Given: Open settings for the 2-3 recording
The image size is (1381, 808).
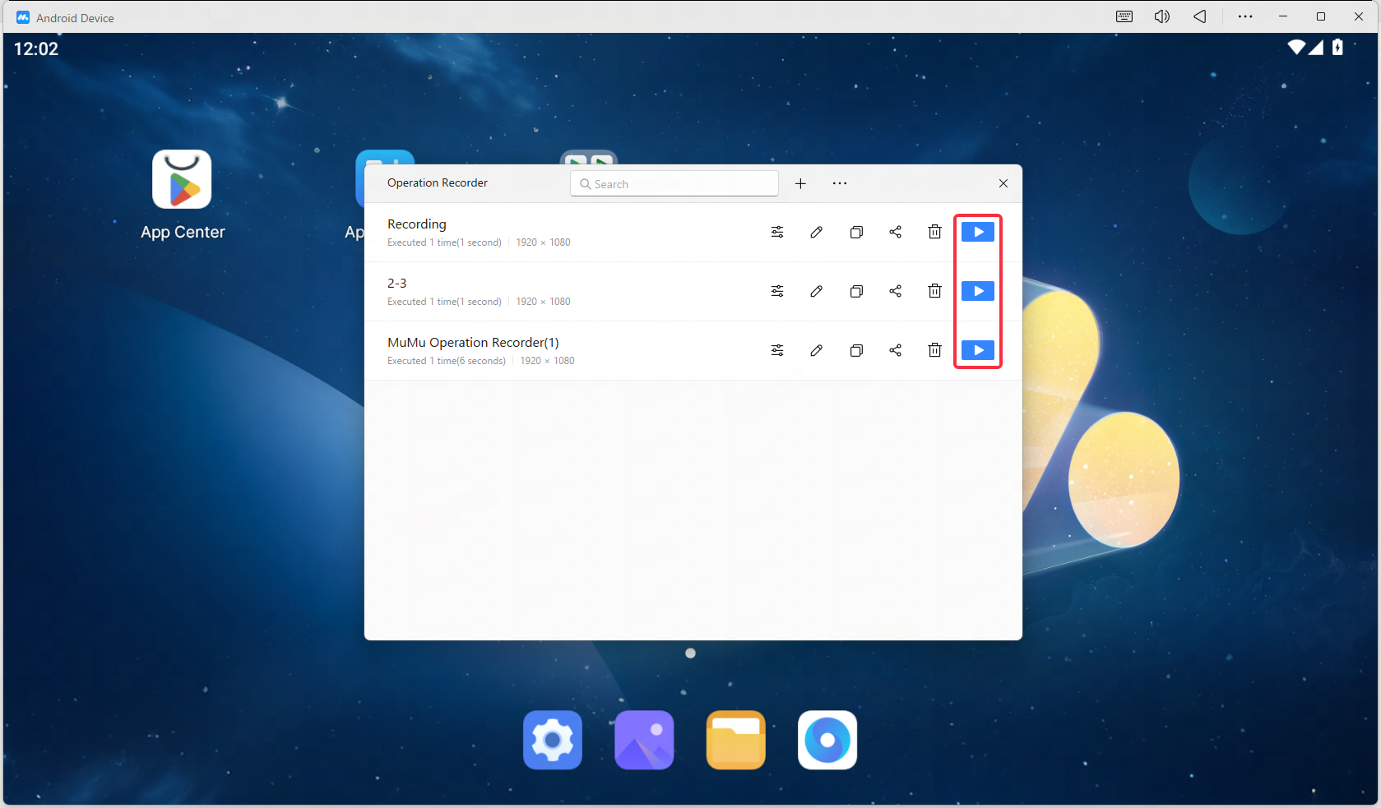Looking at the screenshot, I should (x=777, y=291).
